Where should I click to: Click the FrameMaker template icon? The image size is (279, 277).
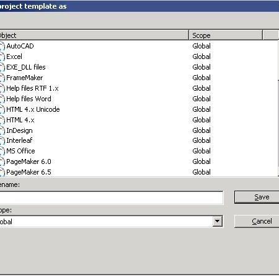point(2,78)
